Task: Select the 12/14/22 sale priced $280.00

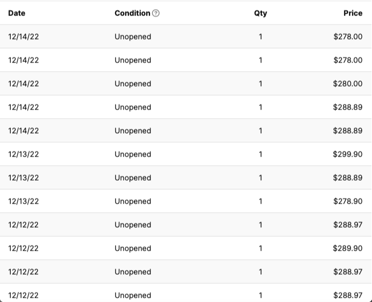Action: coord(186,83)
